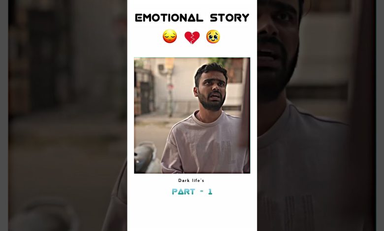Click the pensive sad face emoji
Screen dimensions: 384x231
coord(170,36)
